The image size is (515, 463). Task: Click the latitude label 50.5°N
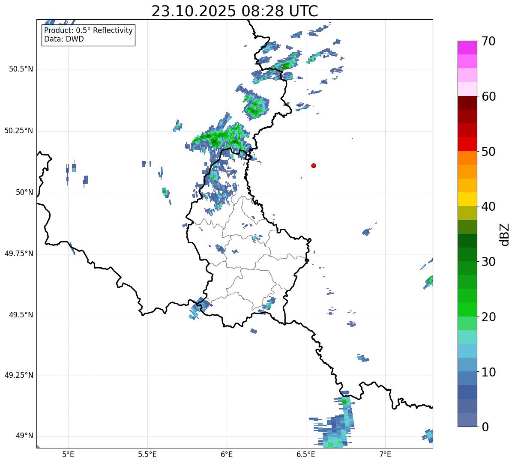coord(21,69)
